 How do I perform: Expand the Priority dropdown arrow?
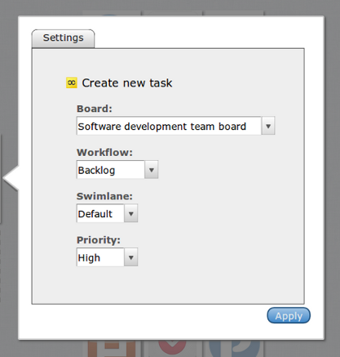pos(130,257)
